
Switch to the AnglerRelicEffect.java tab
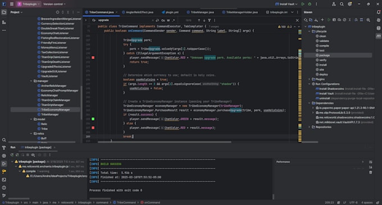(x=138, y=12)
